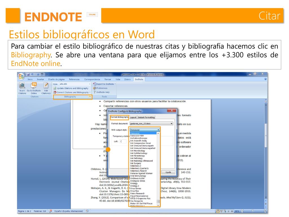This screenshot has width=289, height=217.
Task: Switch to the Diseño de página tab
Action: (x=56, y=79)
